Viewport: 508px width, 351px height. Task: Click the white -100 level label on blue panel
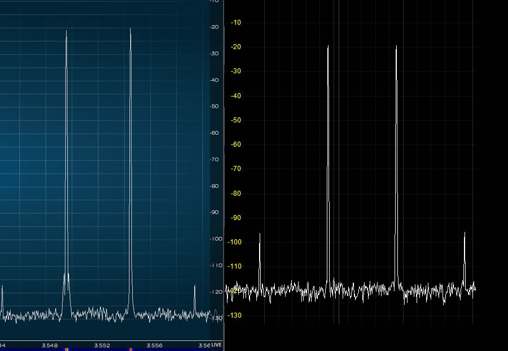point(216,239)
